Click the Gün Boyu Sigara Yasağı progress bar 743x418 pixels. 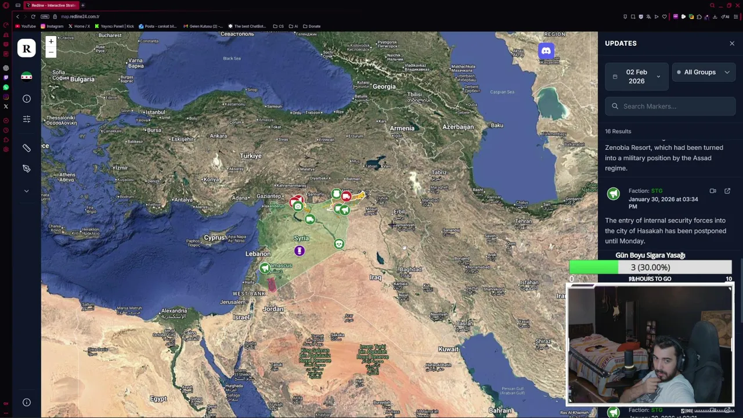click(650, 267)
